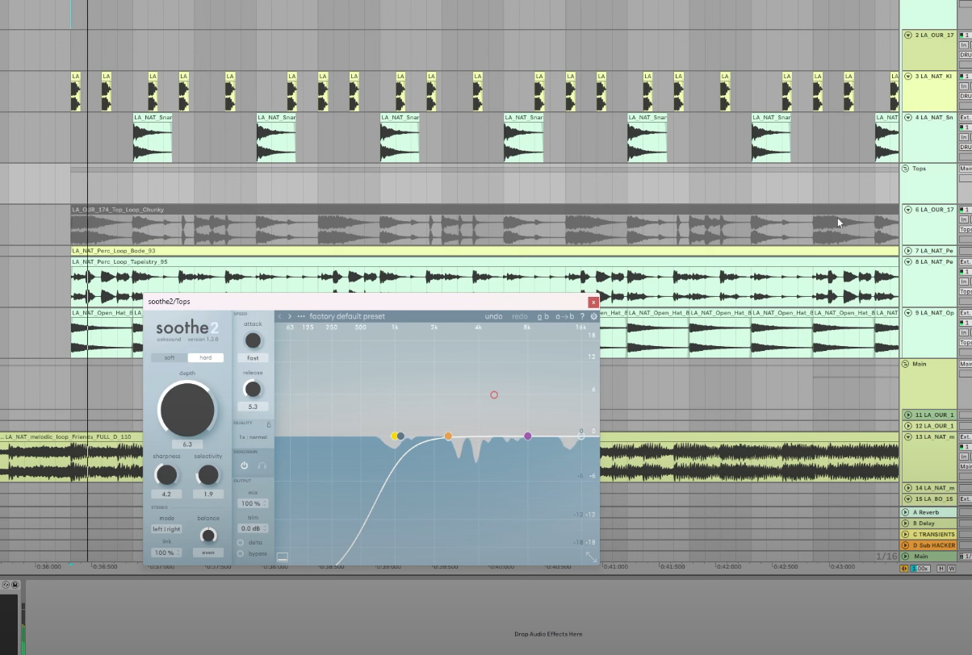The width and height of the screenshot is (972, 655).
Task: Select red hollow EQ band node
Action: tap(494, 394)
